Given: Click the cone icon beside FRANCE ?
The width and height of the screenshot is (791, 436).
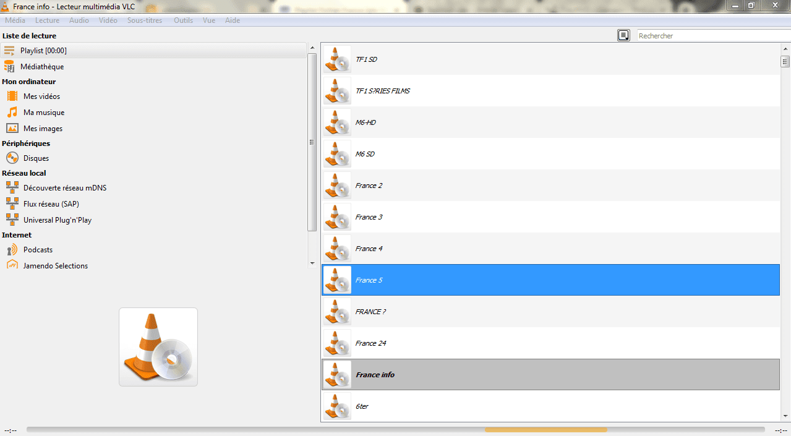Looking at the screenshot, I should [x=337, y=312].
